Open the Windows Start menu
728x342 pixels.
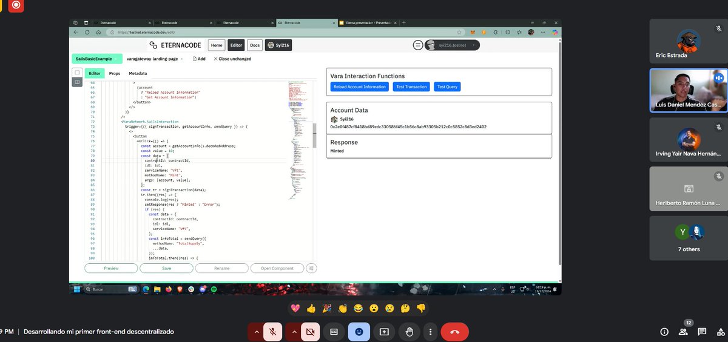(77, 289)
